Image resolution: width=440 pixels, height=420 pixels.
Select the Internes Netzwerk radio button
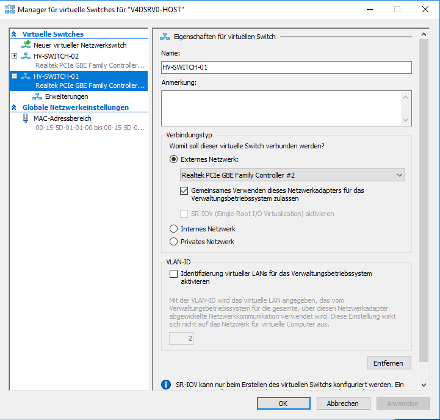174,229
